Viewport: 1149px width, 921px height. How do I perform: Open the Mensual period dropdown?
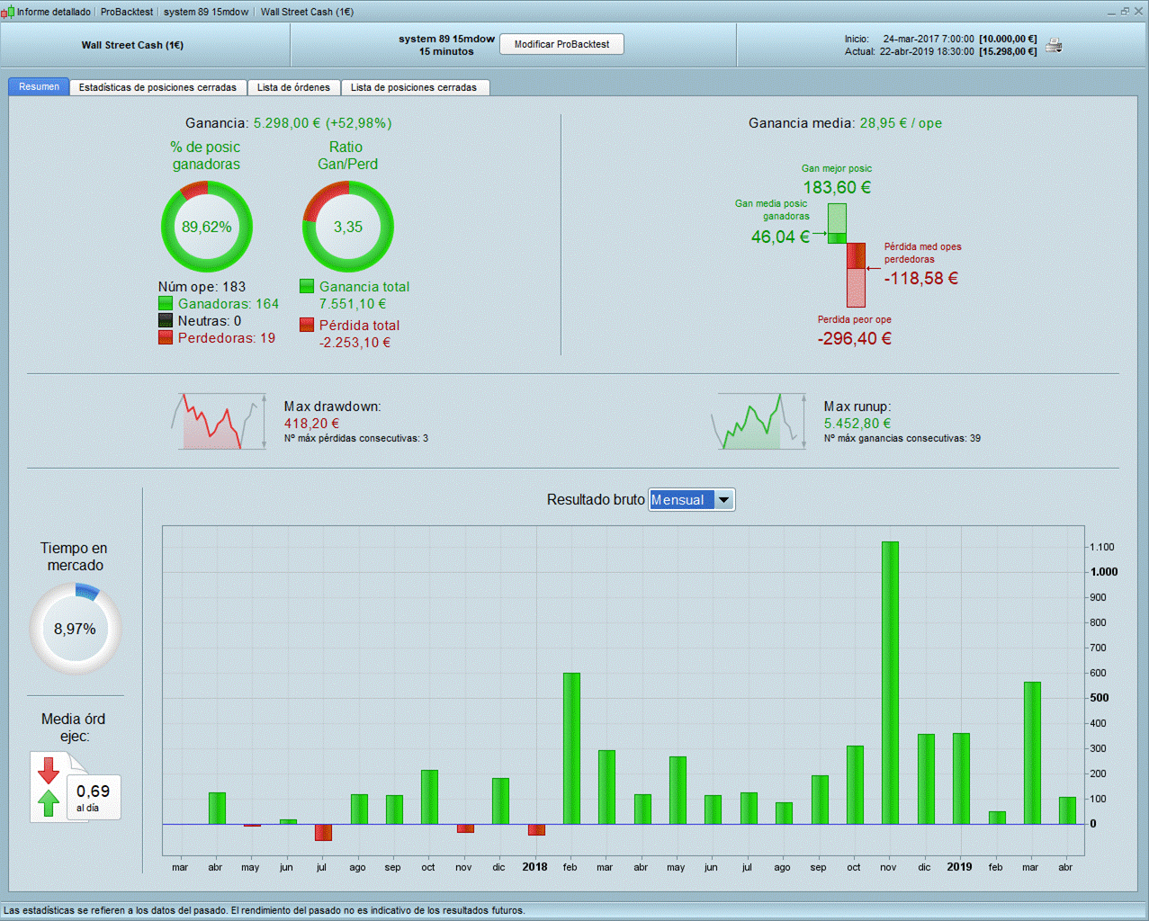point(691,500)
